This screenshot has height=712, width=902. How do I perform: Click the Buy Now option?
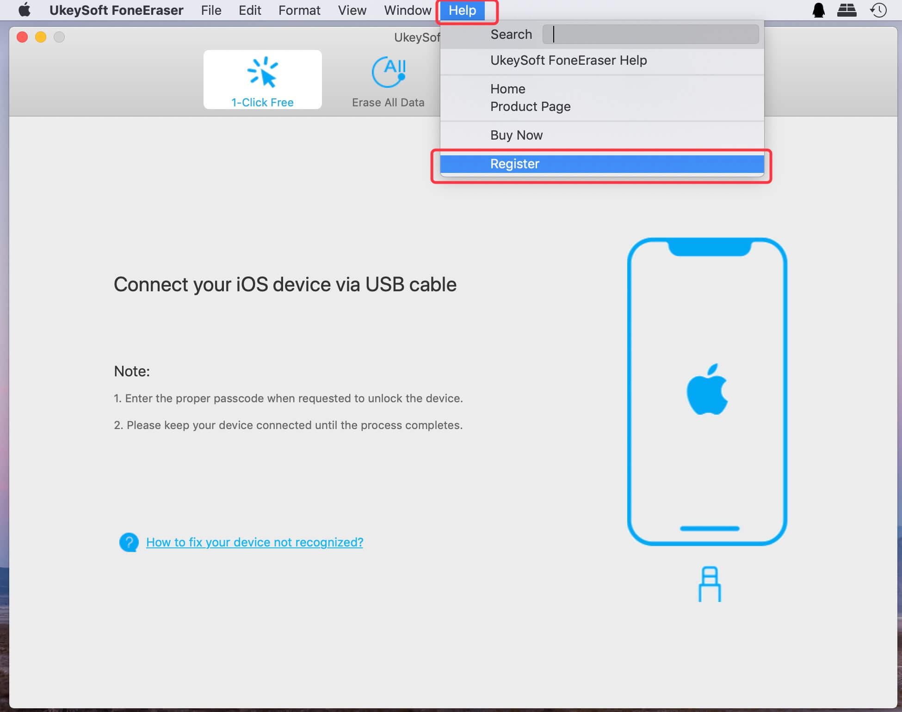point(517,135)
